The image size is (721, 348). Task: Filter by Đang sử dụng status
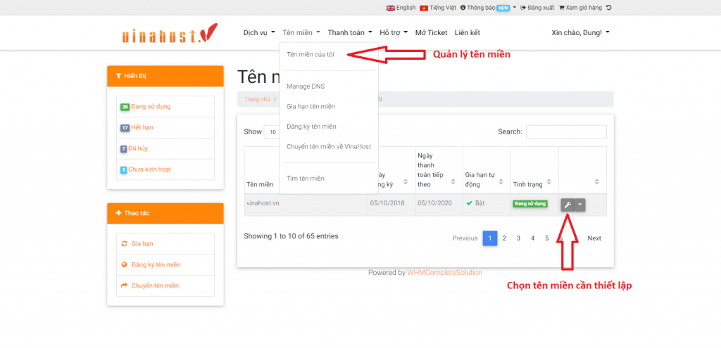coord(149,107)
